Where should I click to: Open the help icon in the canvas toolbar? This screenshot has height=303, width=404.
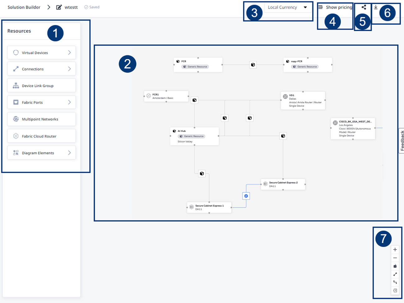point(395,290)
